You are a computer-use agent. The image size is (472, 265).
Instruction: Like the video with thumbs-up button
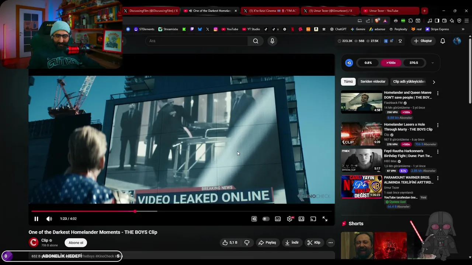pos(230,243)
